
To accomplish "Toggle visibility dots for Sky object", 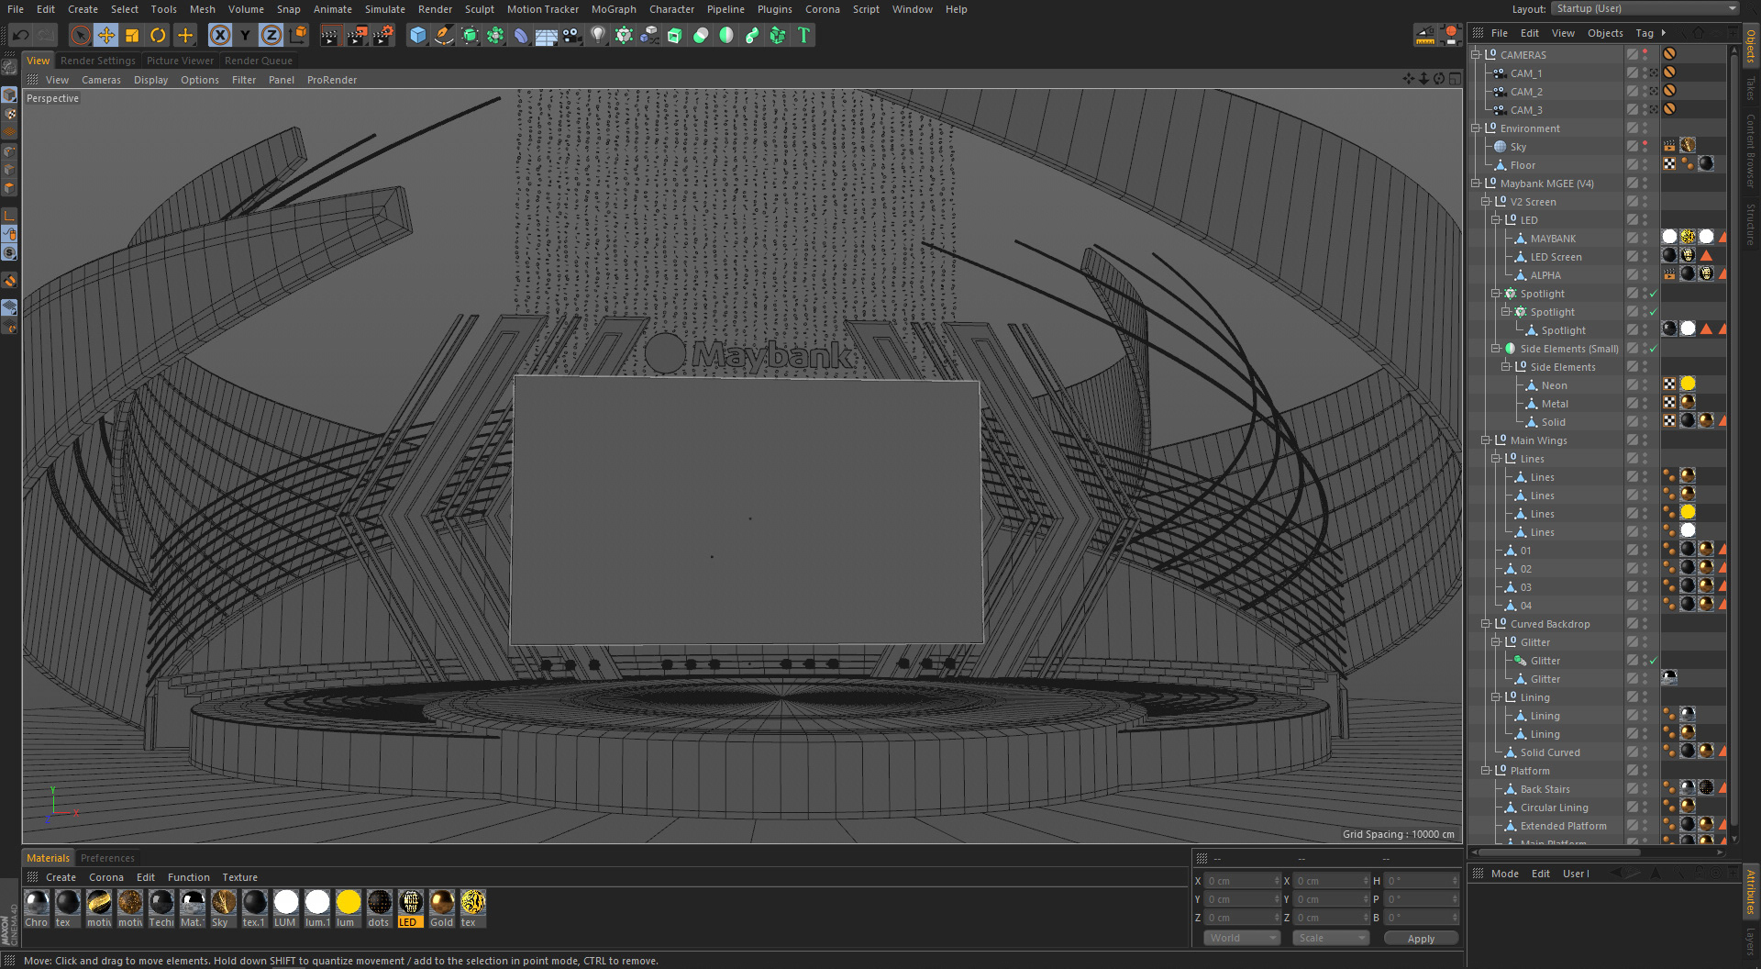I will (x=1645, y=147).
